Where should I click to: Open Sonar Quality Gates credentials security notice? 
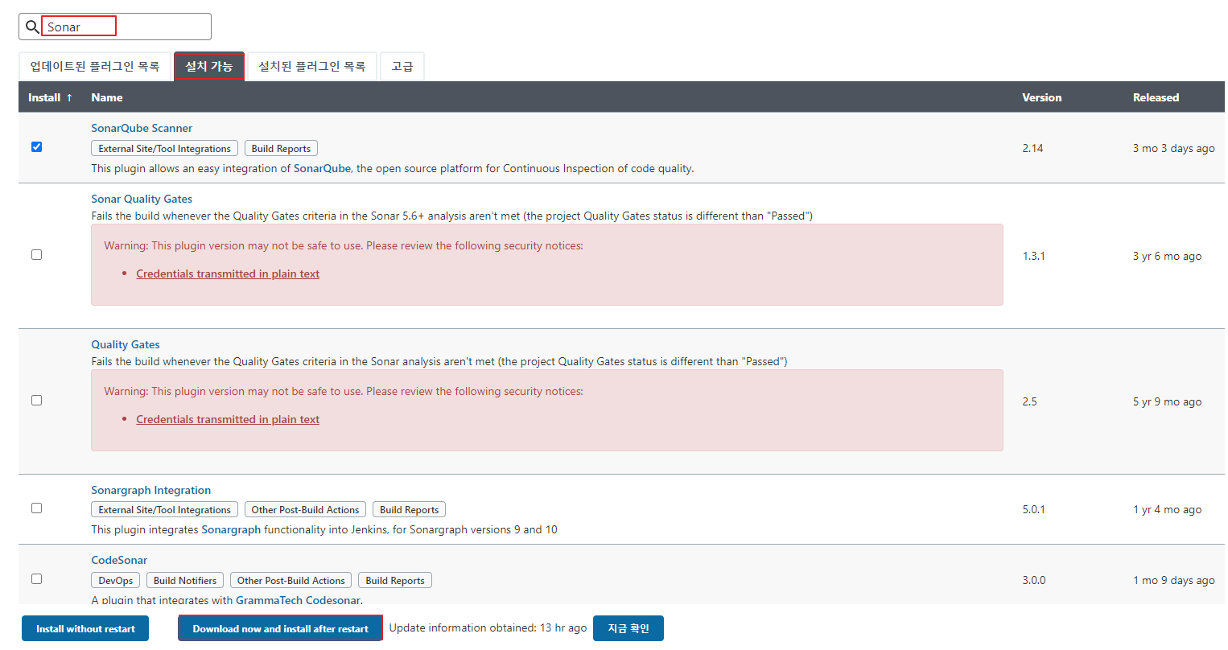228,274
